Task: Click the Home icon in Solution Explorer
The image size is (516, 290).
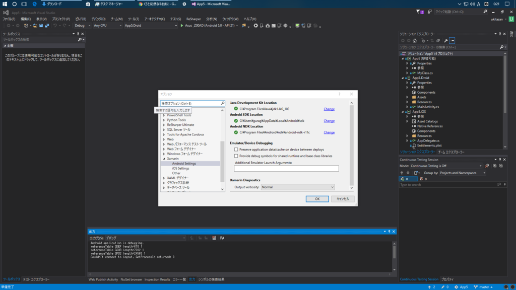Action: [415, 41]
